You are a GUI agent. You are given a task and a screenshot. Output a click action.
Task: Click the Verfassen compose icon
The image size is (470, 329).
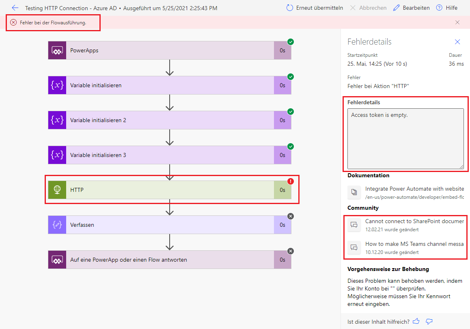click(57, 225)
